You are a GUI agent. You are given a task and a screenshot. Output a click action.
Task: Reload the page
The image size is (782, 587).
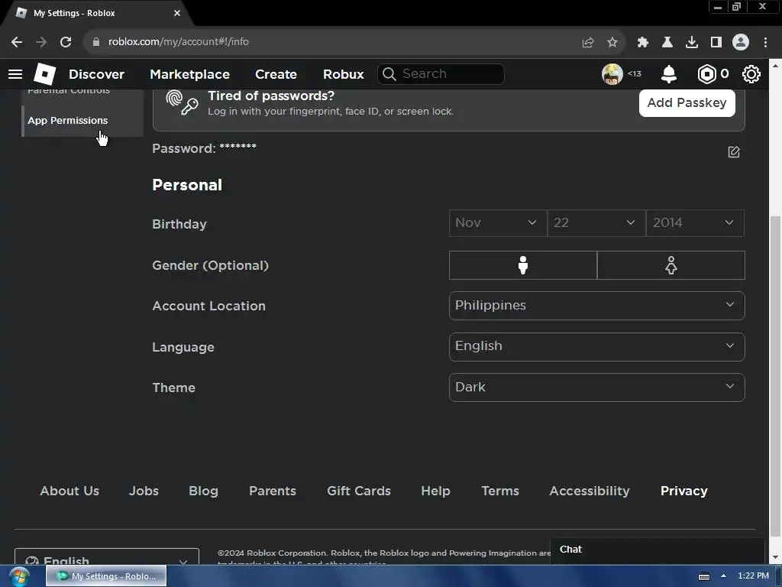point(66,42)
